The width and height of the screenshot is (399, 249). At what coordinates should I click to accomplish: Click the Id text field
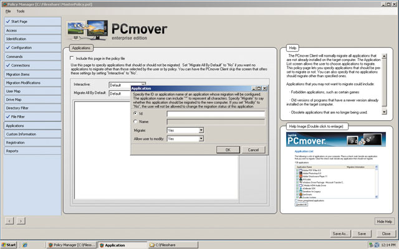click(x=216, y=114)
